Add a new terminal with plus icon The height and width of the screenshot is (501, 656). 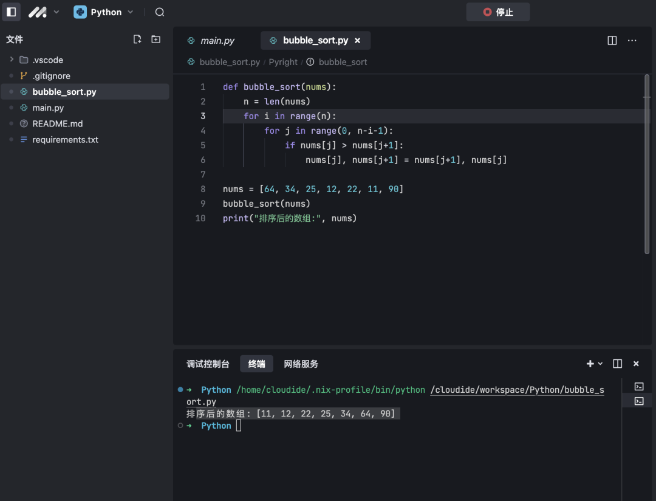tap(590, 364)
